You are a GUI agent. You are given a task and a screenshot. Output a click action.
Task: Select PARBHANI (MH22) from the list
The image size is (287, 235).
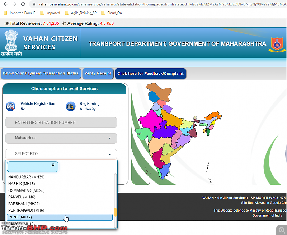pyautogui.click(x=60, y=204)
